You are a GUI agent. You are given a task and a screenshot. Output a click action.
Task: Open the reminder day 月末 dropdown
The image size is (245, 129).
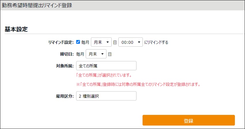[101, 42]
